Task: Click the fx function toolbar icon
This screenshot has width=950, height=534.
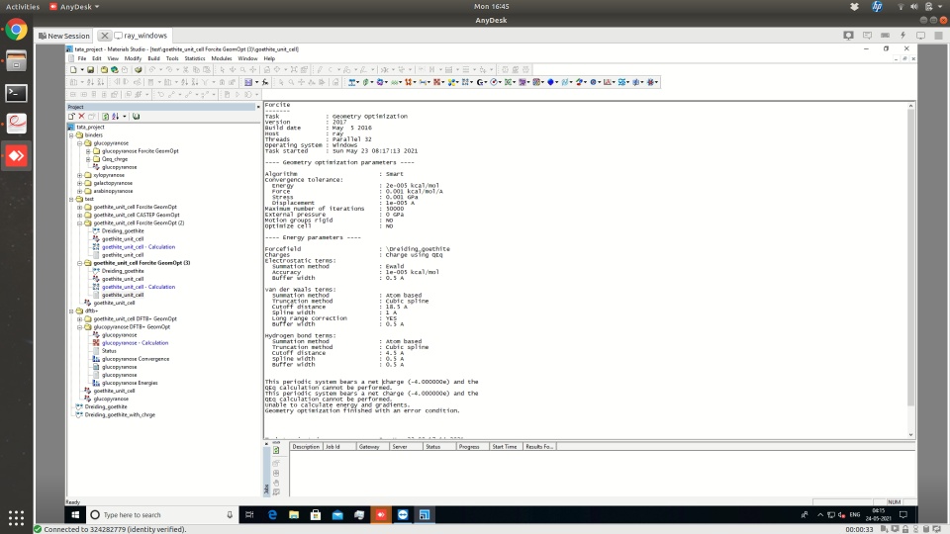Action: click(265, 82)
